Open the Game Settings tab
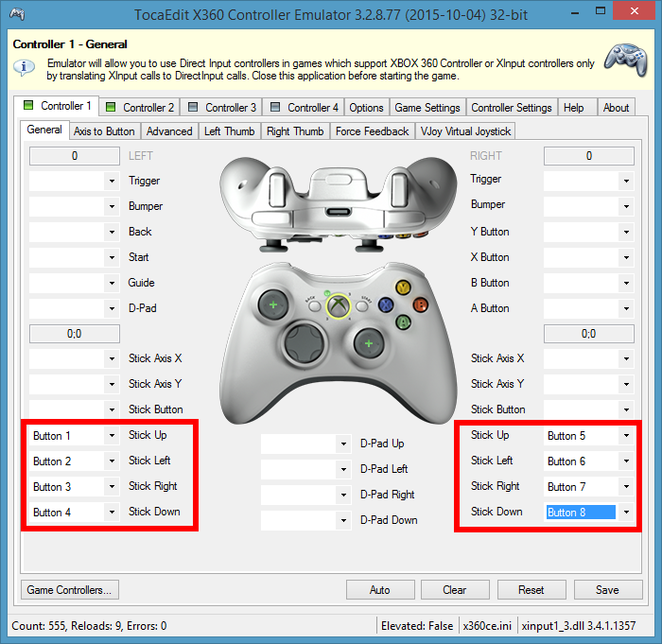The height and width of the screenshot is (644, 662). click(427, 107)
